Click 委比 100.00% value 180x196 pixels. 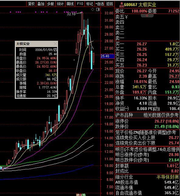coord(139,11)
